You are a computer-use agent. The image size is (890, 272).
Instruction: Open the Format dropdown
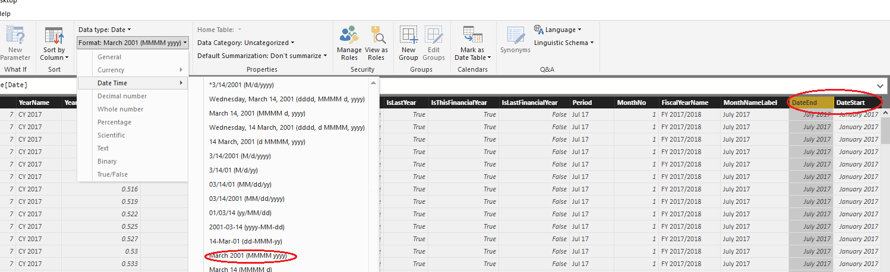pos(133,43)
